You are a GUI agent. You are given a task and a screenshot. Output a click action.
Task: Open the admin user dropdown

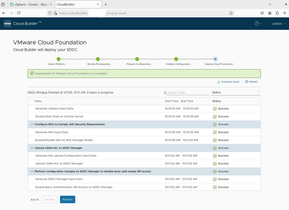coord(279,24)
